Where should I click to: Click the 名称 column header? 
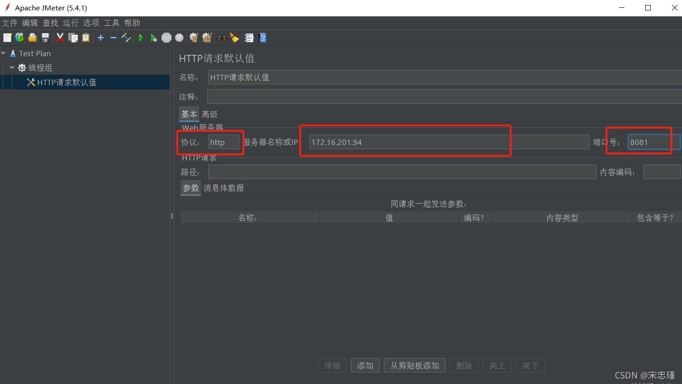point(250,218)
